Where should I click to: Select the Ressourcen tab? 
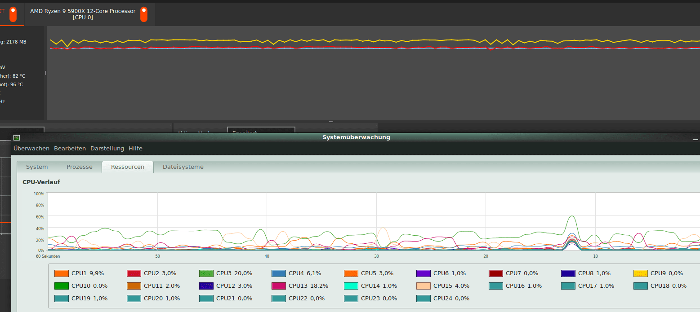point(128,167)
